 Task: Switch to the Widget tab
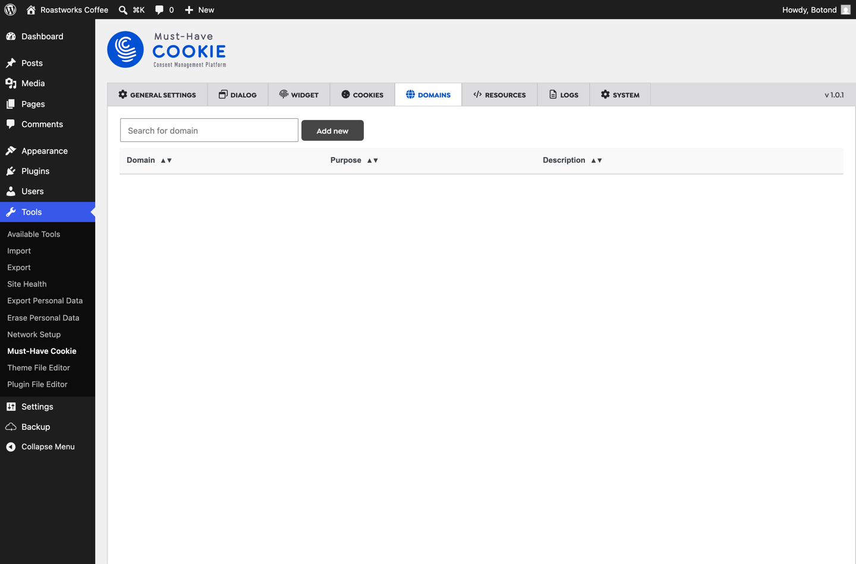[299, 94]
